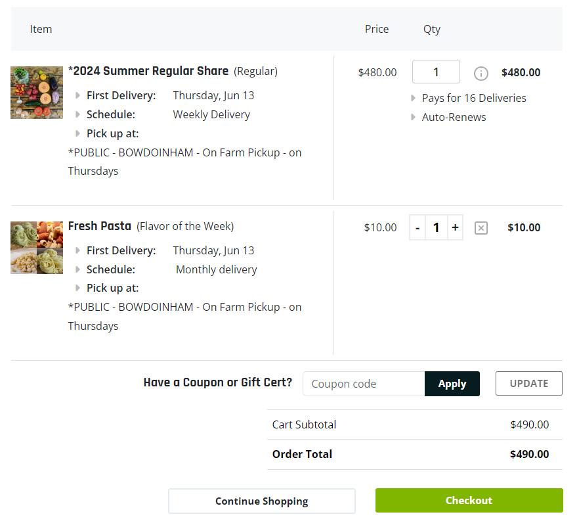Proceed to Checkout
Screen dimensions: 577x527
click(x=469, y=501)
